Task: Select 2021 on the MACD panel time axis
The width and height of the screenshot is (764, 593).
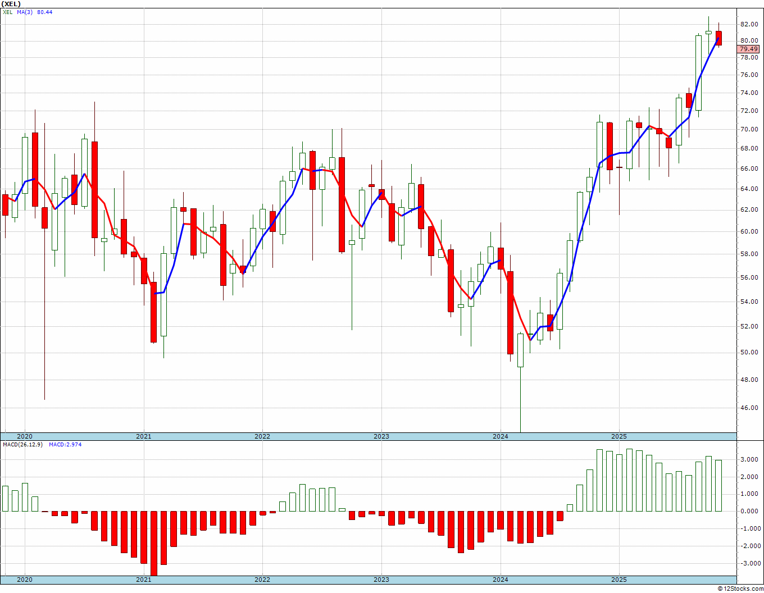Action: tap(144, 580)
